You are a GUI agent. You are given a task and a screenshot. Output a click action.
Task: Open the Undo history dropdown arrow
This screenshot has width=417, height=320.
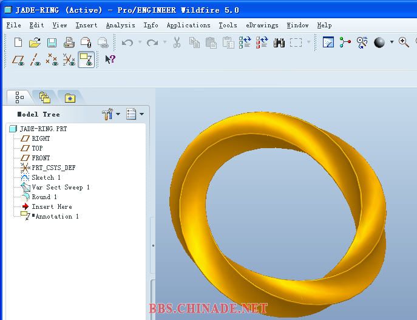pos(140,42)
